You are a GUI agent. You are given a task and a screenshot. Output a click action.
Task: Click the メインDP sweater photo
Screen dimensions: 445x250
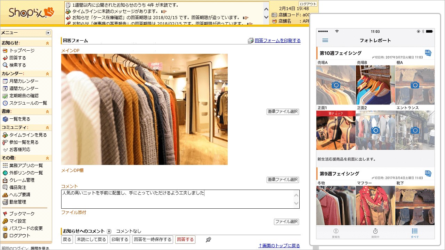click(144, 109)
